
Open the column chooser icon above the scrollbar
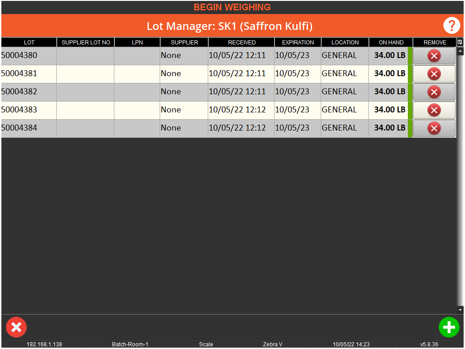tap(460, 42)
